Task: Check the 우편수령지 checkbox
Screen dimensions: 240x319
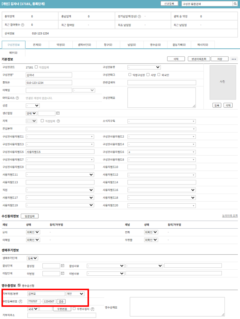Action: click(x=74, y=309)
